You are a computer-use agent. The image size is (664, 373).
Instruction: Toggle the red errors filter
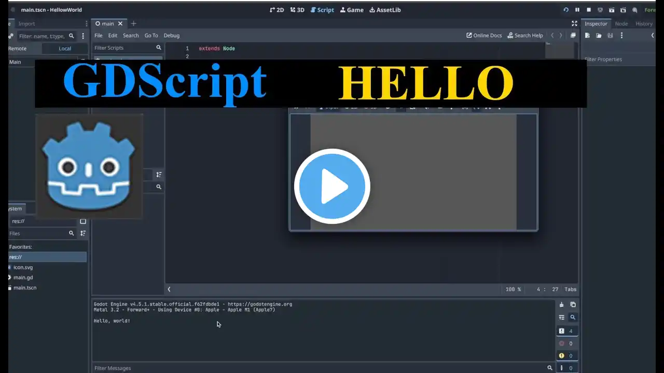[566, 343]
